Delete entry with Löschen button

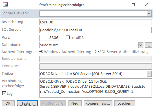(125, 103)
